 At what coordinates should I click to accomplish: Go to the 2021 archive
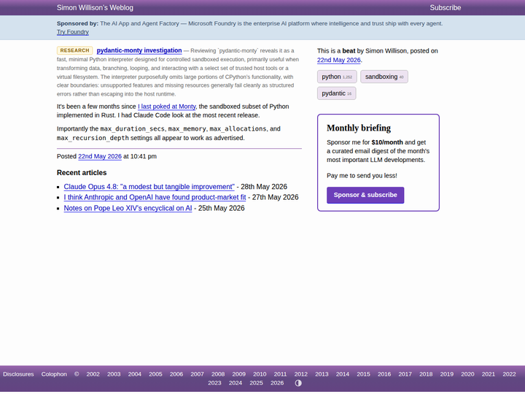488,374
